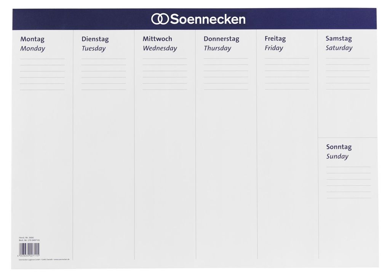Viewport: 390px width, 277px height.
Task: Select the Donnerstag heading
Action: click(221, 39)
